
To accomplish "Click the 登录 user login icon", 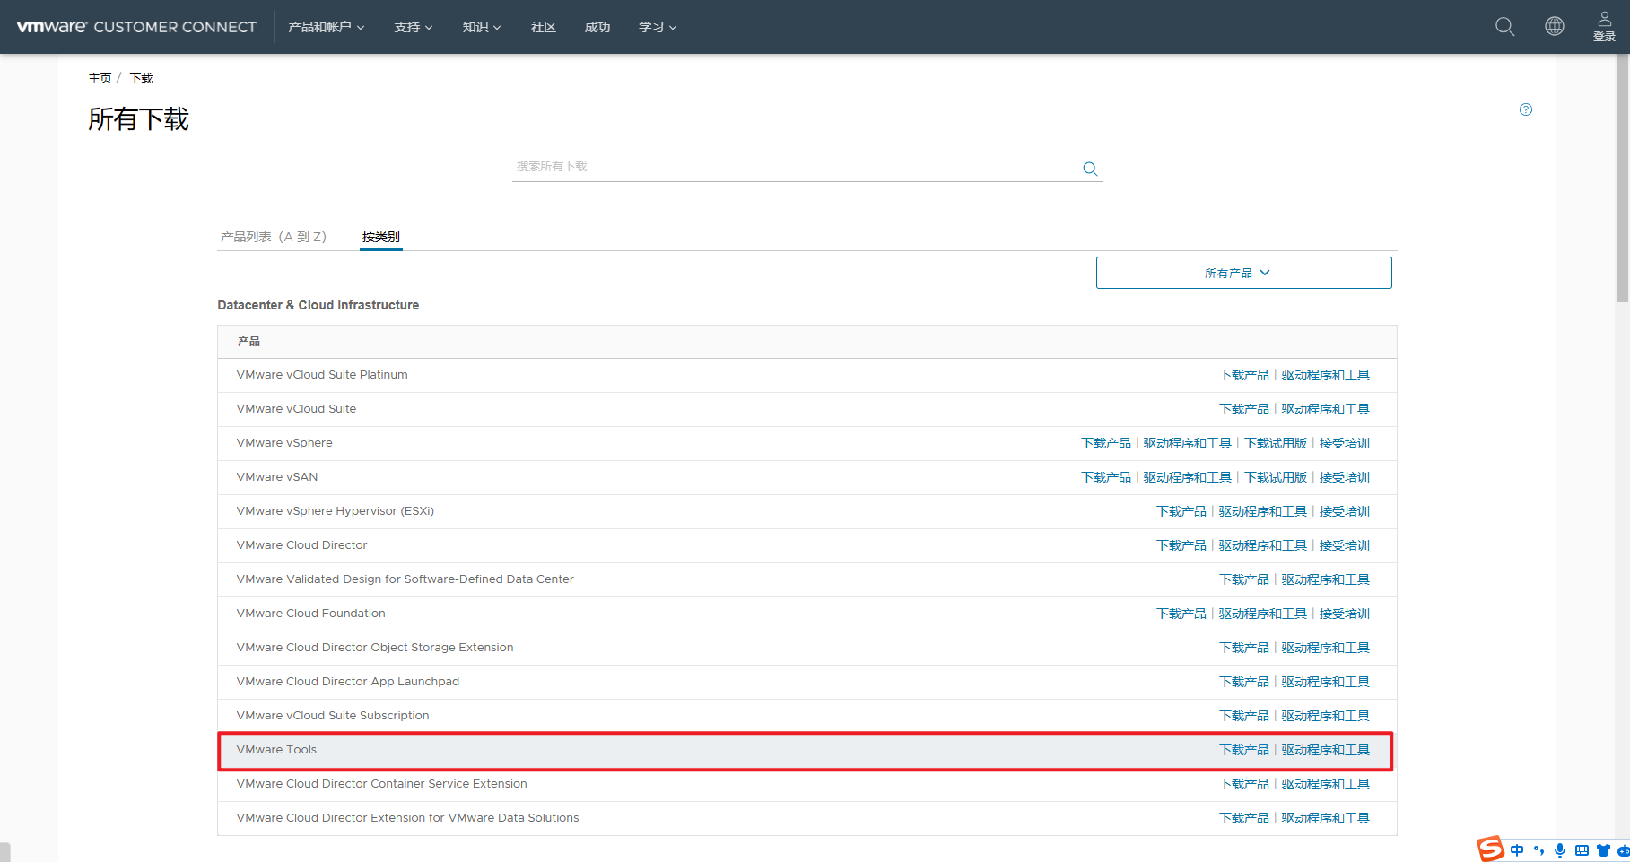I will [x=1605, y=26].
